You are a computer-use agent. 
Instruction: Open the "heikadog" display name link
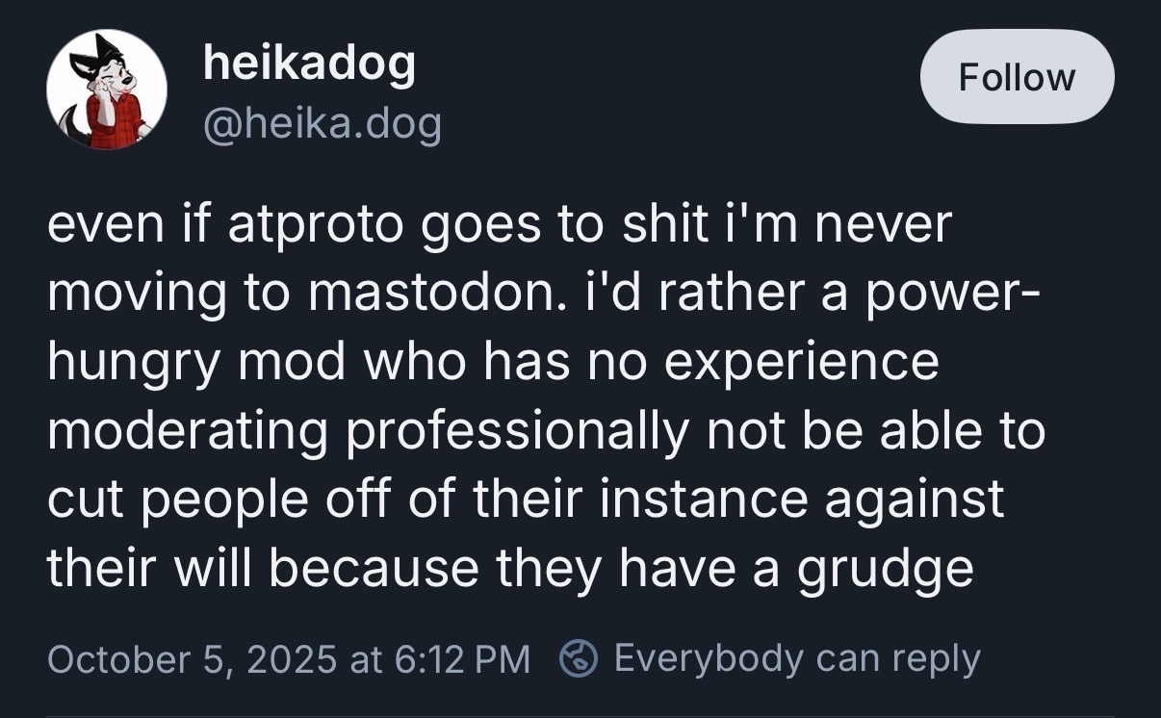pyautogui.click(x=309, y=64)
